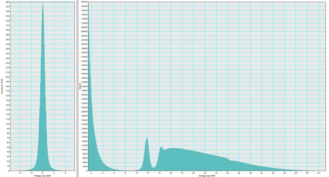Screen dimensions: 329x177
Task: Click the 360 tick label on left y-axis
Action: (x=6, y=2)
